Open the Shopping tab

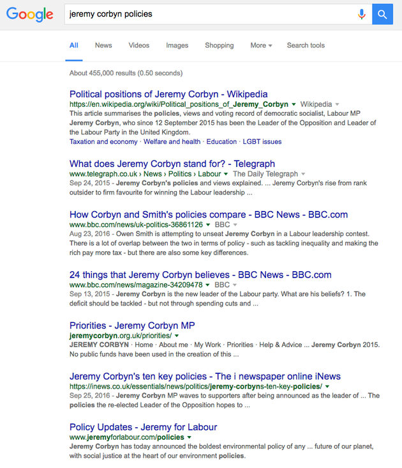[219, 45]
